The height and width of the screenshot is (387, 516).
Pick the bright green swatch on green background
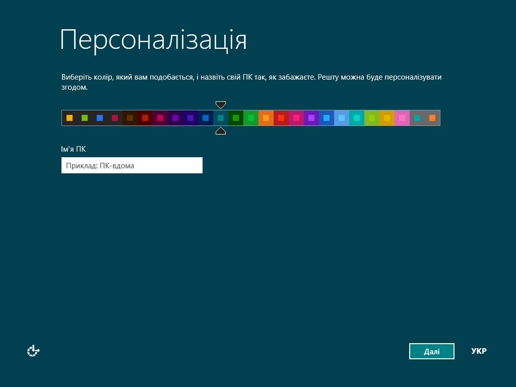point(251,118)
